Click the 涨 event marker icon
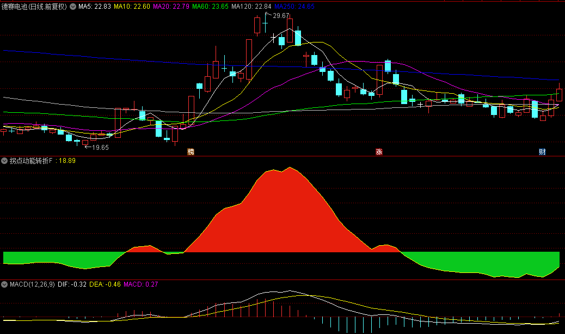This screenshot has height=334, width=565. point(379,151)
